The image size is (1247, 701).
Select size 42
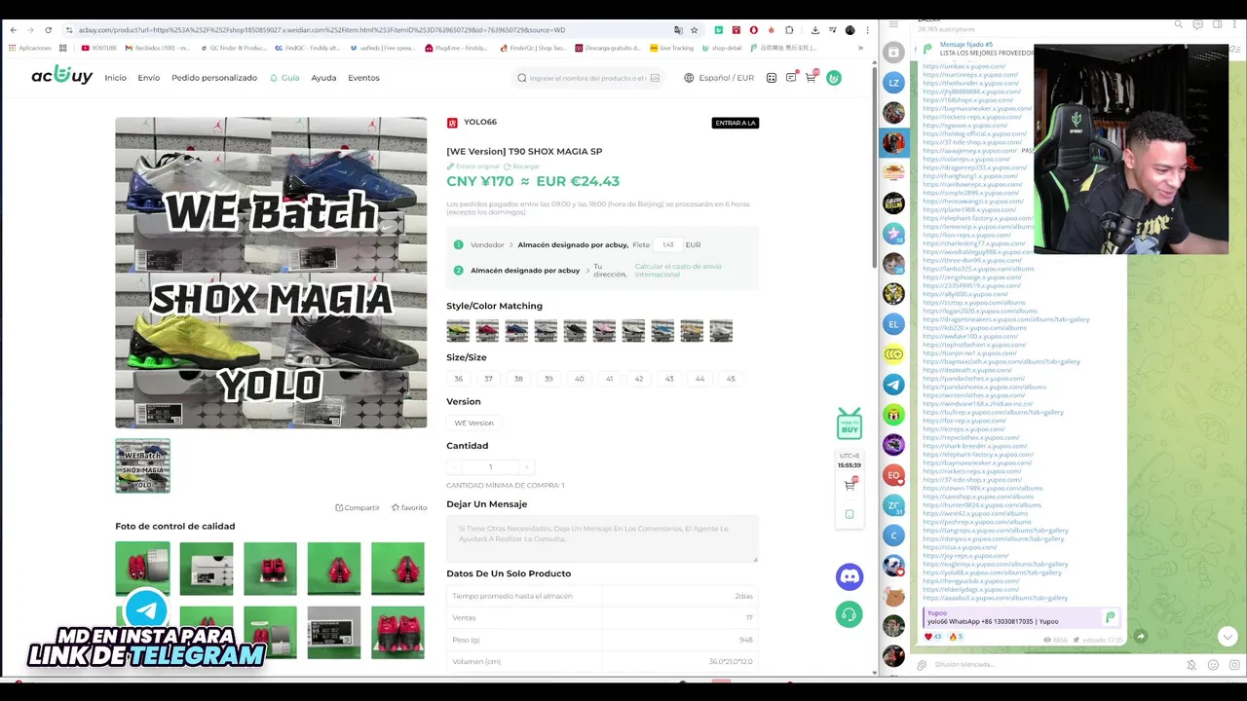[x=639, y=379]
